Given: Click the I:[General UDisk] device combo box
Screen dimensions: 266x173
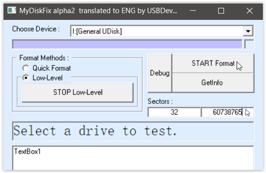Looking at the screenshot, I should pyautogui.click(x=162, y=31).
